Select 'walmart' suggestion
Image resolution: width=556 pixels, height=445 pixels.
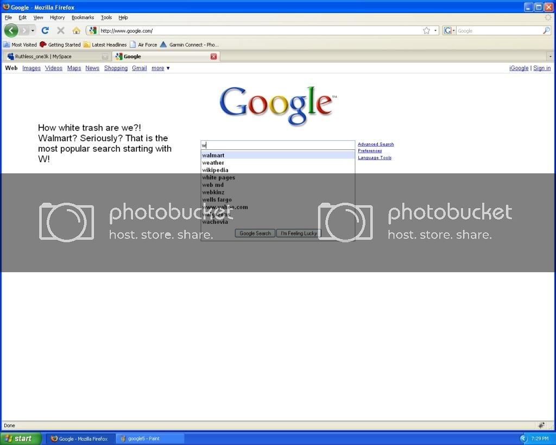pyautogui.click(x=277, y=155)
